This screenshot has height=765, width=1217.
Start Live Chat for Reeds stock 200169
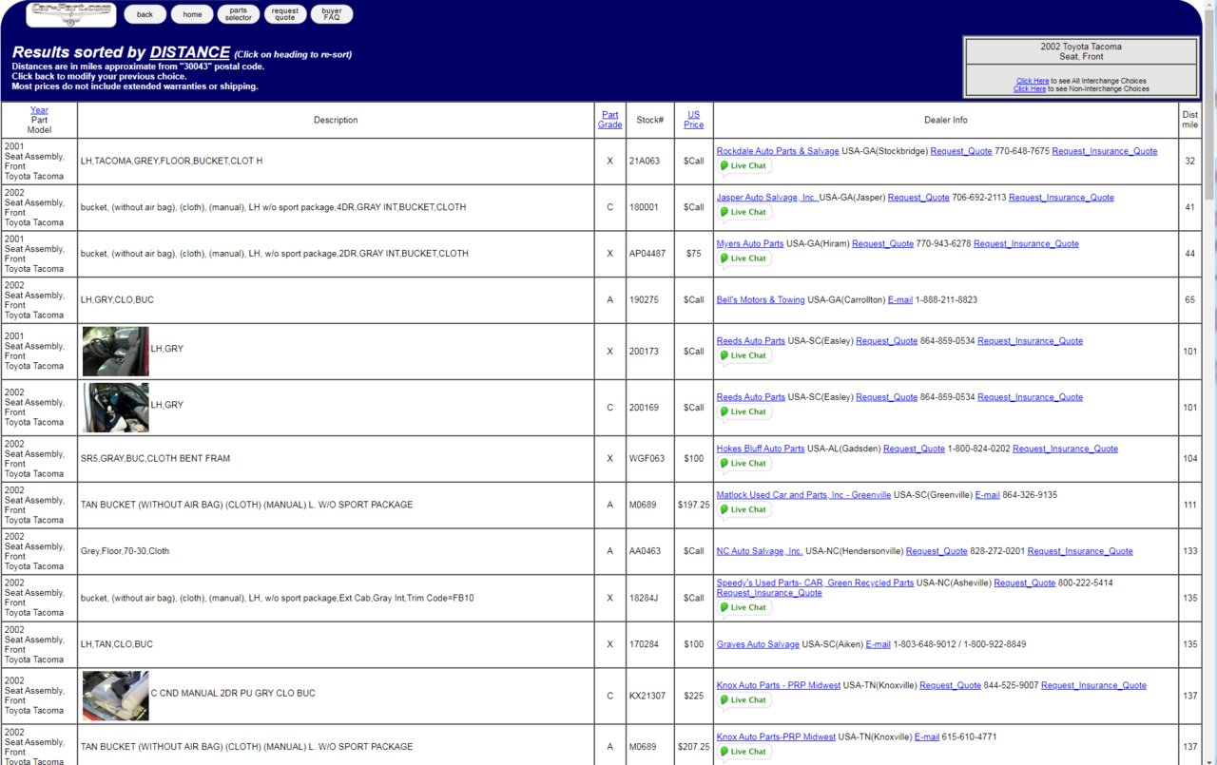[744, 412]
